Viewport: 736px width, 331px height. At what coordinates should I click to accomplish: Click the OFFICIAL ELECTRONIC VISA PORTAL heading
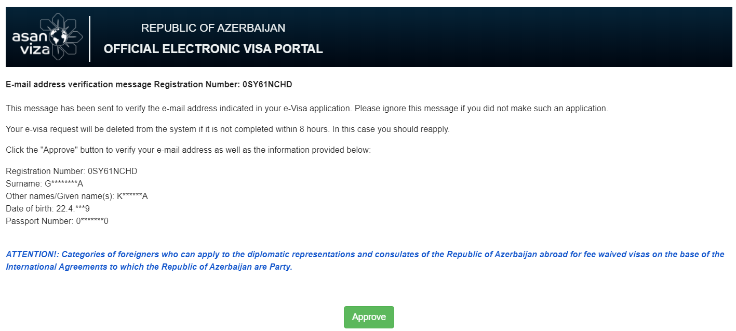pyautogui.click(x=213, y=49)
